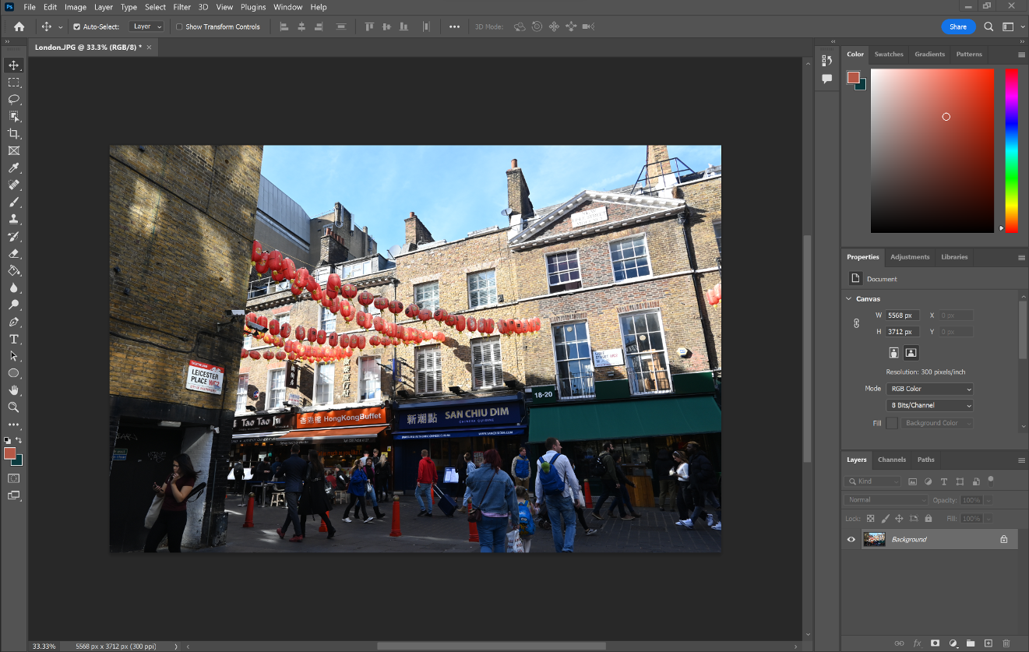Select the Ellipse shape tool
The width and height of the screenshot is (1029, 652).
[x=14, y=373]
